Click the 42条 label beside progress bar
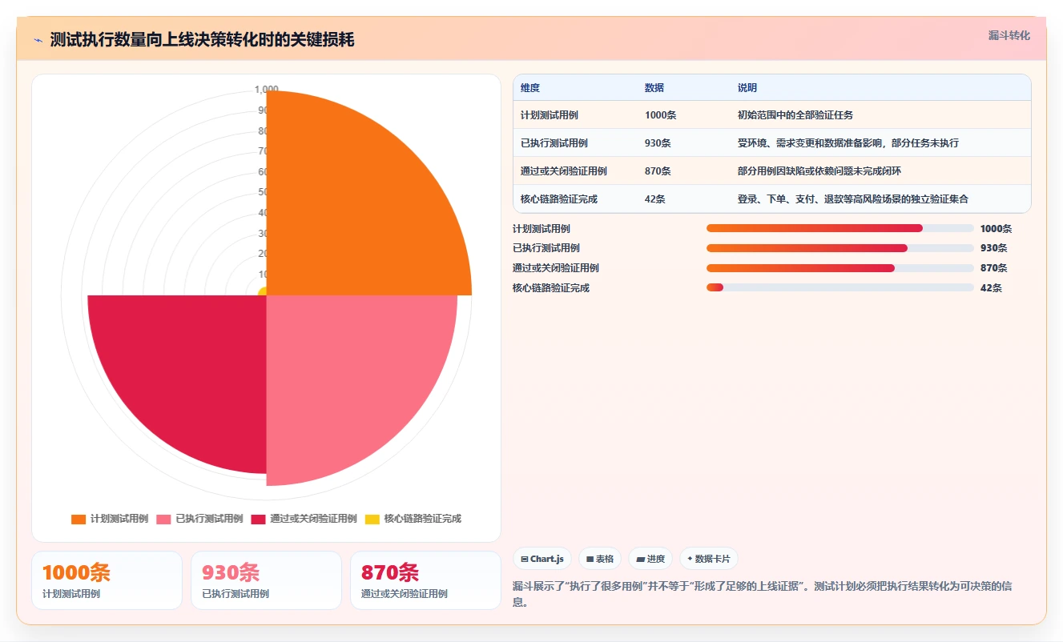 (x=991, y=288)
